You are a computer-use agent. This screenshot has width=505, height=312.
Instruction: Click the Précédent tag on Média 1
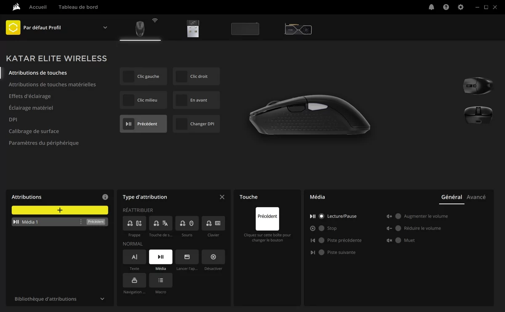(x=96, y=222)
